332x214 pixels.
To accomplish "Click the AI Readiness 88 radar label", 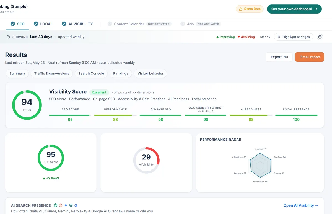I will 239,157.
